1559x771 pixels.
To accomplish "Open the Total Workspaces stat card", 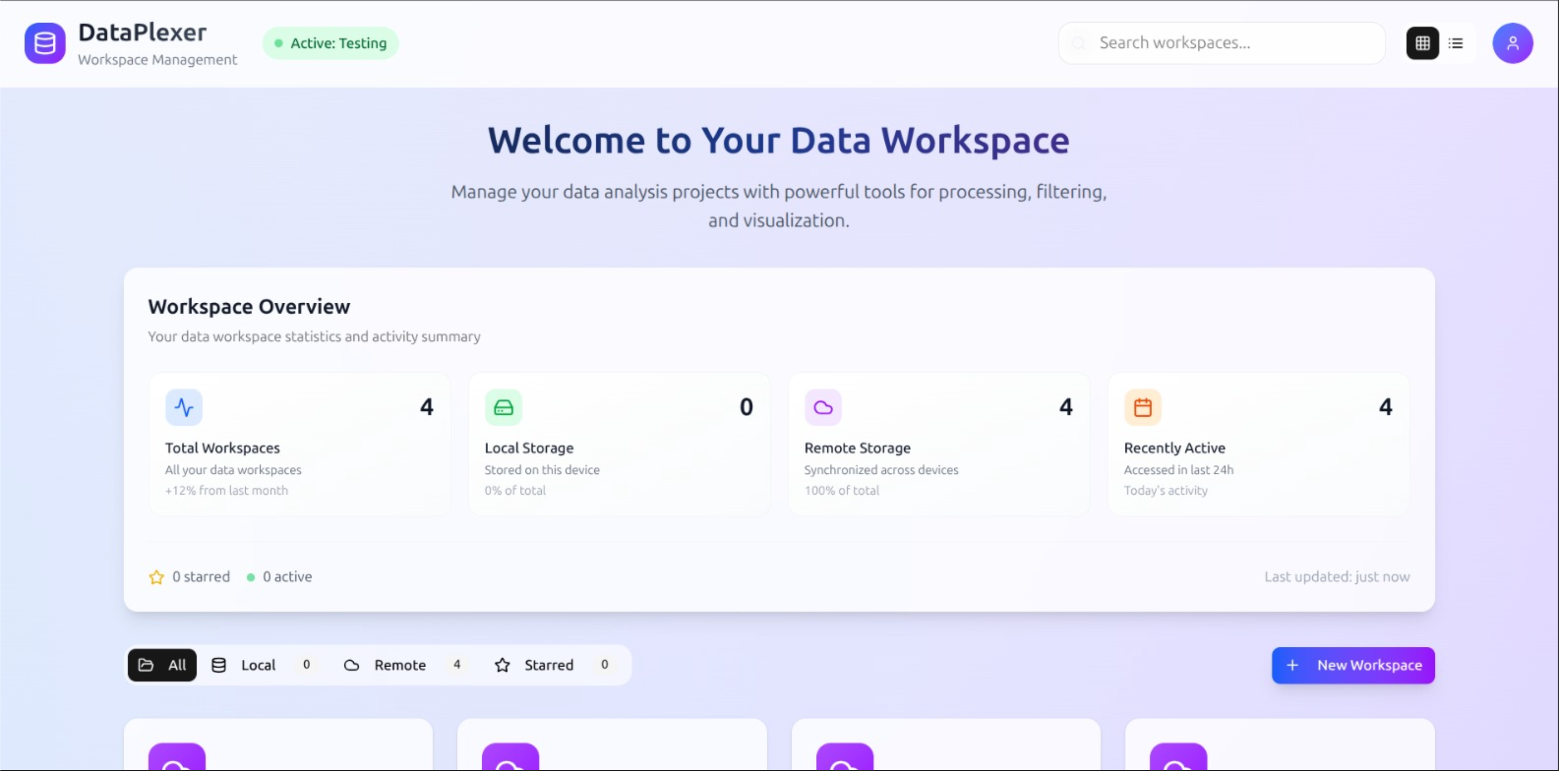I will pos(300,443).
